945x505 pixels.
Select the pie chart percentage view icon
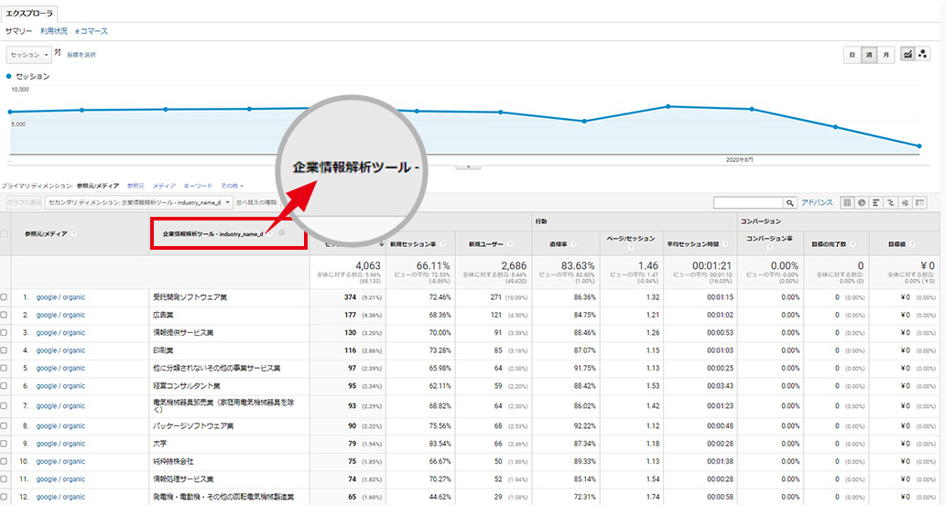pos(862,203)
